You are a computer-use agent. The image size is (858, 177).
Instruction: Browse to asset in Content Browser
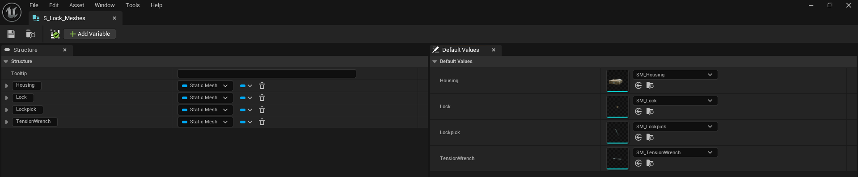[30, 34]
